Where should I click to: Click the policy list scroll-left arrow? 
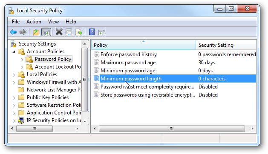click(x=95, y=128)
